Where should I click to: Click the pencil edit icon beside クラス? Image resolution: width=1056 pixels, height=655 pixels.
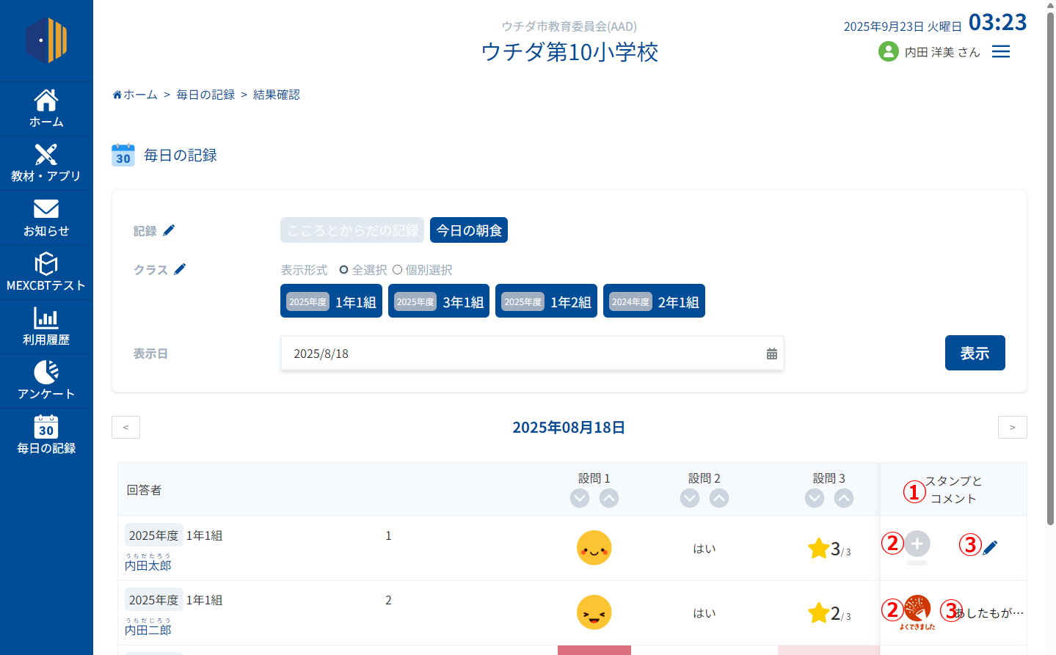pos(180,269)
